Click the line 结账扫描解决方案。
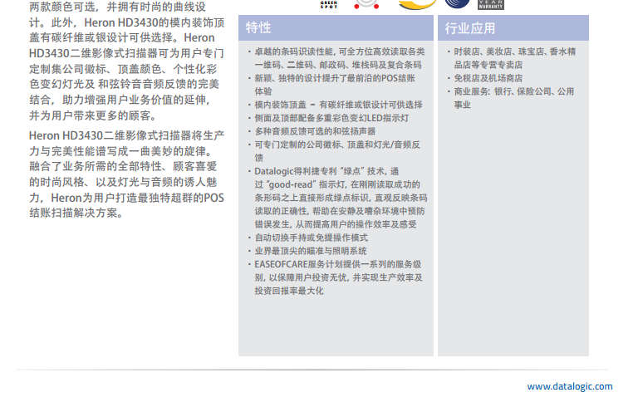Screen dimensions: 638x402 tap(76, 213)
